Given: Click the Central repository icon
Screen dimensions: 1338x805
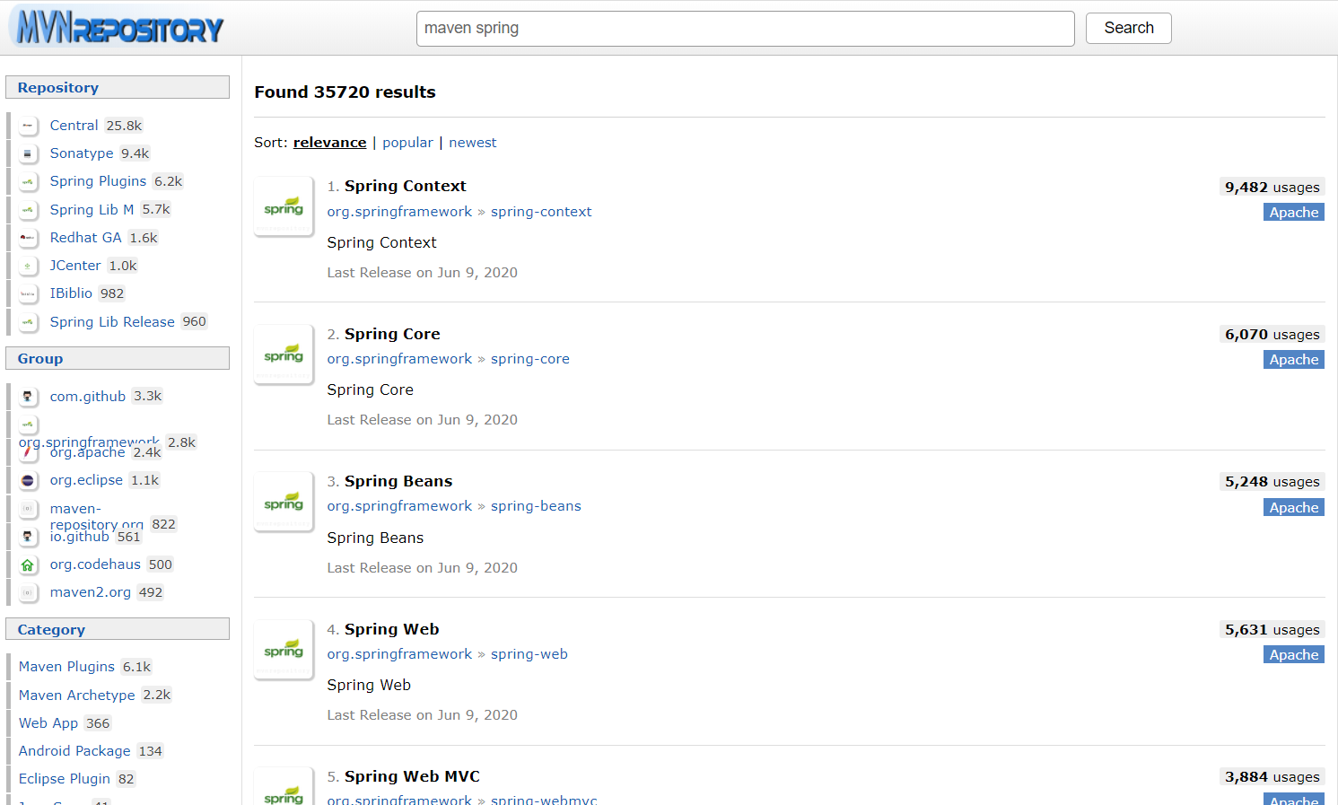Looking at the screenshot, I should point(28,126).
